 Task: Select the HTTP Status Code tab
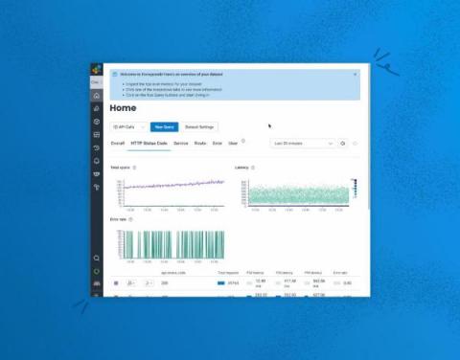tap(149, 144)
